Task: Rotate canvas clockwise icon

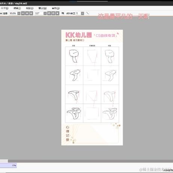Action: point(53,13)
